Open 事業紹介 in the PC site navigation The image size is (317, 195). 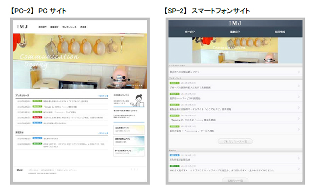[54, 27]
